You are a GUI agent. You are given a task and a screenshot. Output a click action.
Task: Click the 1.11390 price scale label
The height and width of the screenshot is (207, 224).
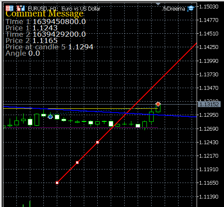pyautogui.click(x=208, y=197)
